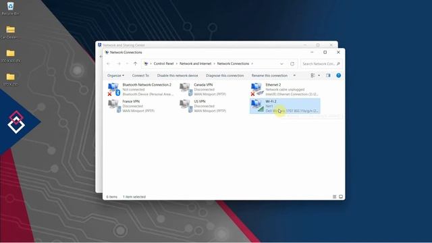Screen dimensions: 432x243
Task: Select the Canada VPN connection icon
Action: [186, 89]
